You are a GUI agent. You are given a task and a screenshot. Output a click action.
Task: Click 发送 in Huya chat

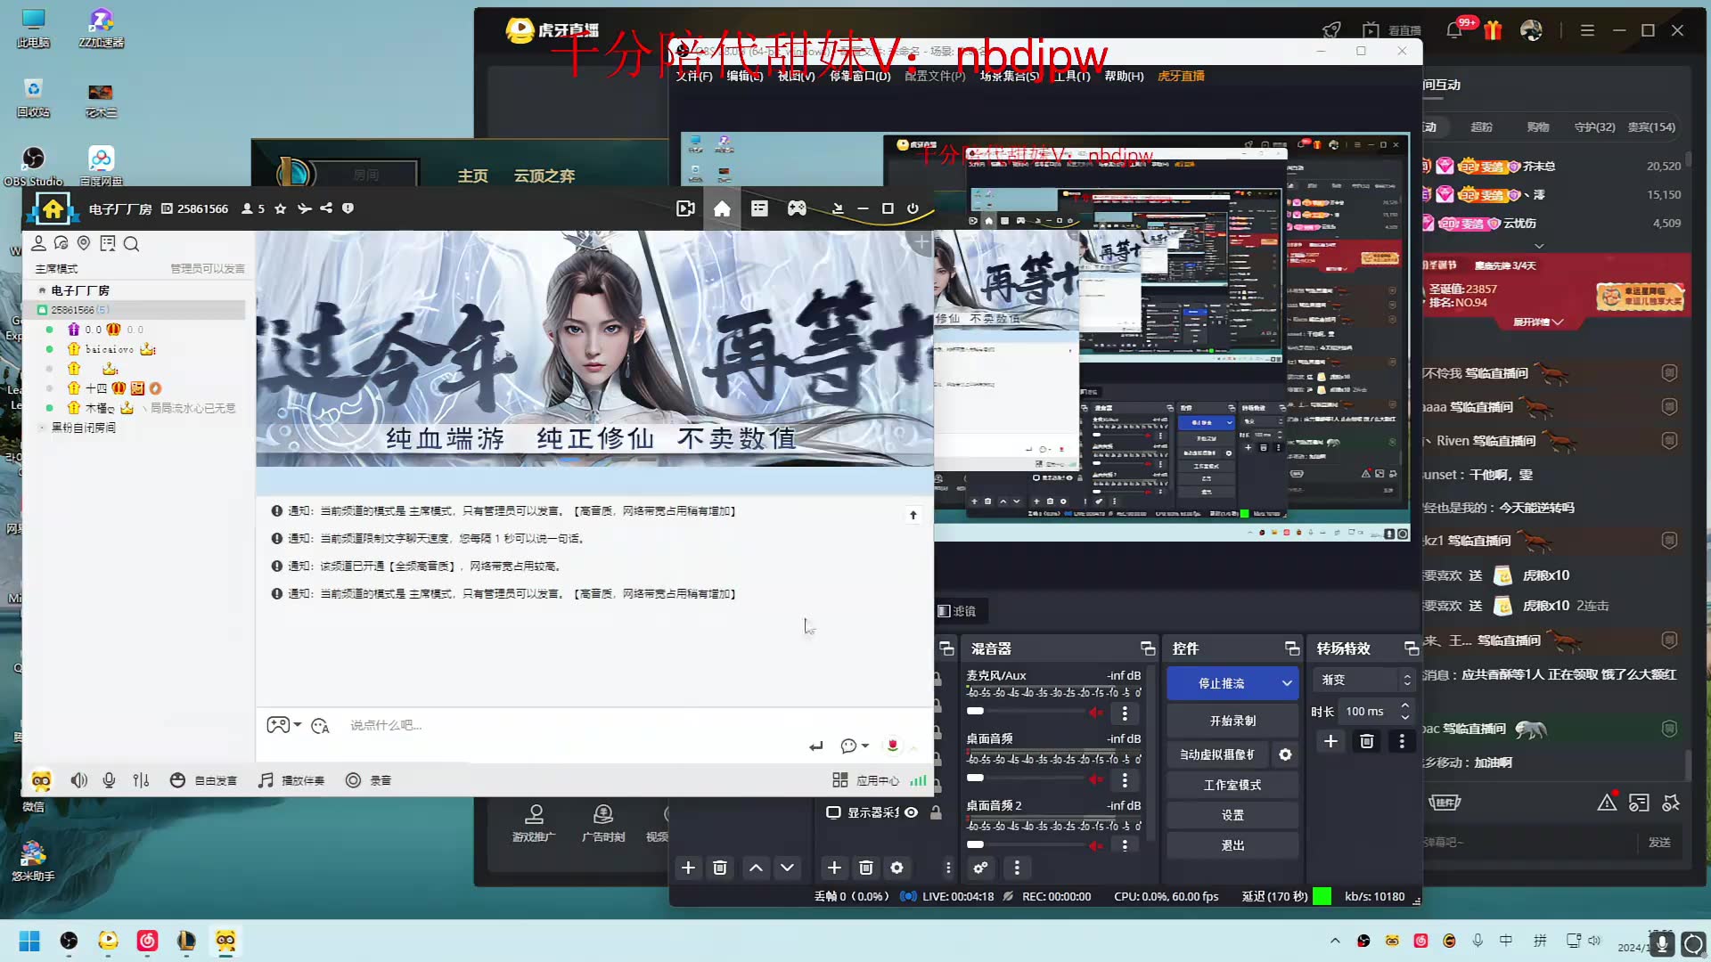tap(1659, 843)
